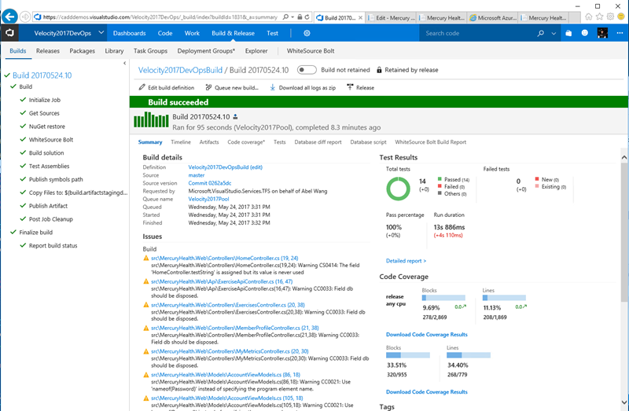Viewport: 629px width, 411px height.
Task: Open the Test menu
Action: click(x=272, y=33)
